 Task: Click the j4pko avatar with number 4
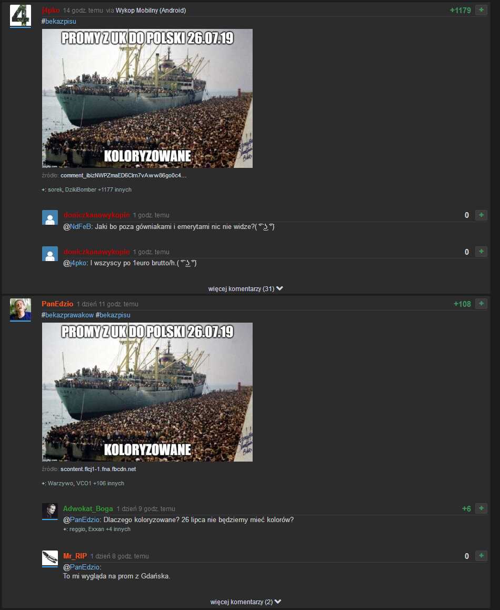click(x=20, y=16)
